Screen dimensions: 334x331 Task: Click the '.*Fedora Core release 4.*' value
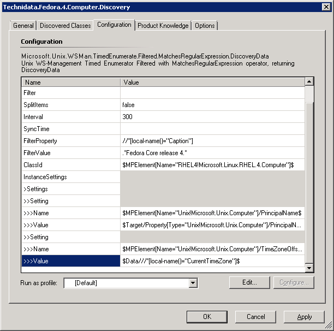[x=154, y=153]
